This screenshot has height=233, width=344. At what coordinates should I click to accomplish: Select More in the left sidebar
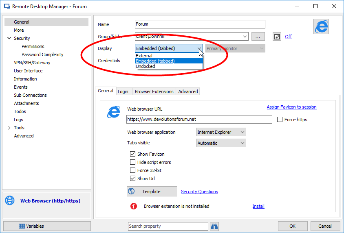(19, 30)
